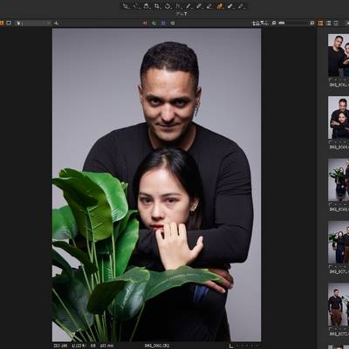The image size is (349, 349).
Task: Click the plus icon after viewer zoom slider
Action: coord(56,23)
